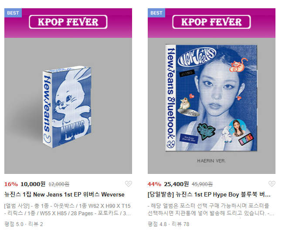Toggle wishlist heart for Bluebook album
This screenshot has height=230, width=282.
click(x=272, y=184)
